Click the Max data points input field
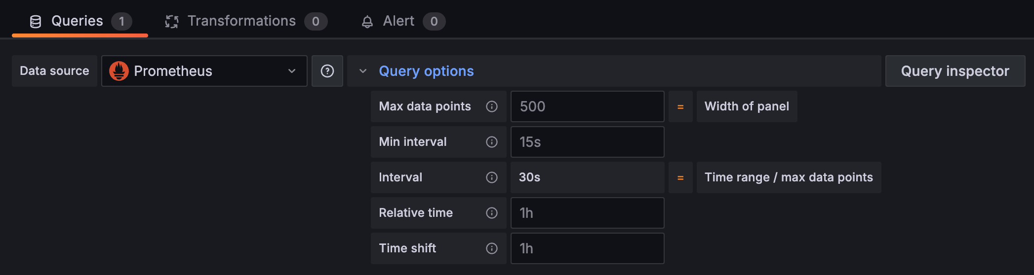 pos(587,106)
